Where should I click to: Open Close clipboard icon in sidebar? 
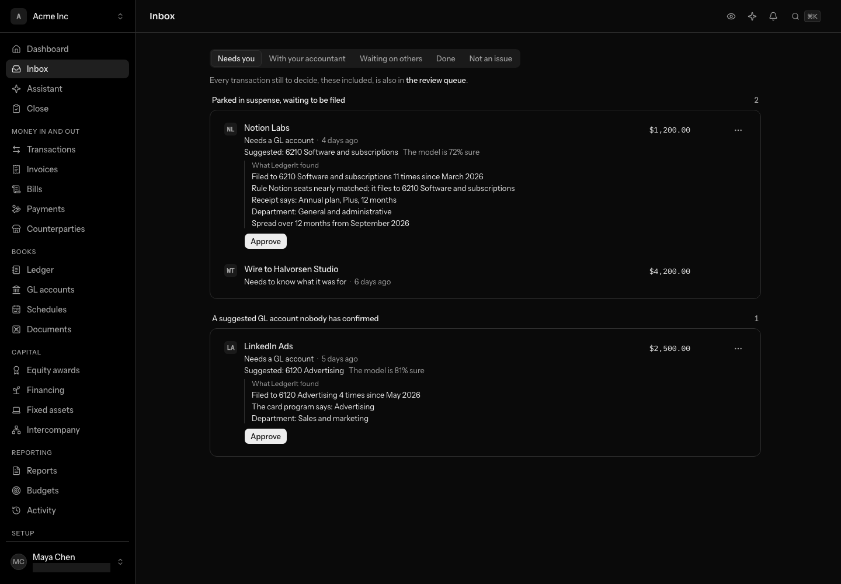pos(16,109)
